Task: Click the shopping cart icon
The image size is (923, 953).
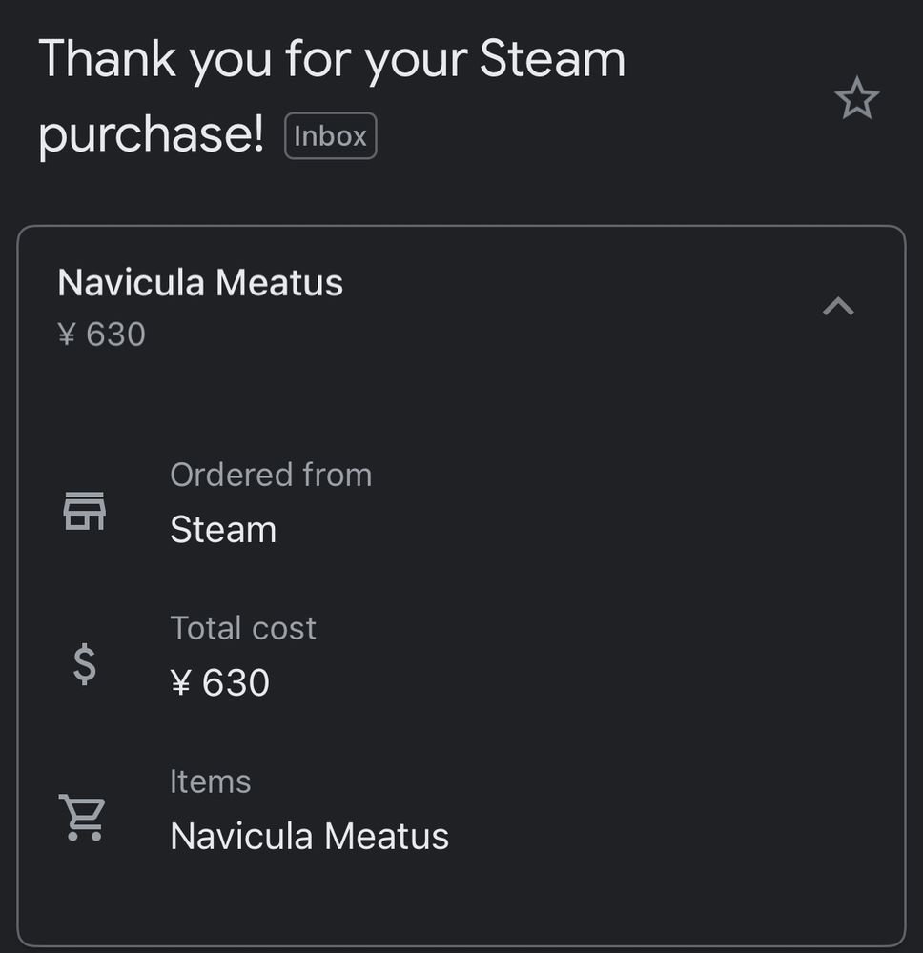Action: tap(83, 818)
